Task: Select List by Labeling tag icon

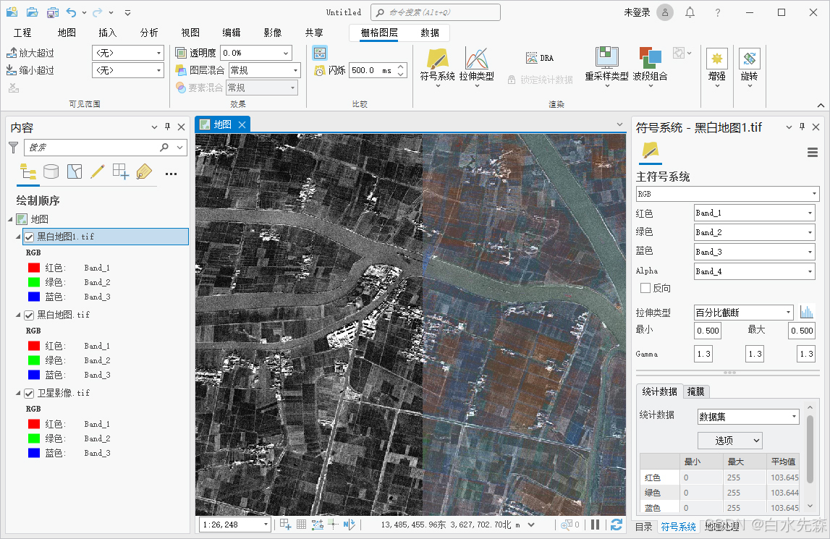Action: [x=144, y=171]
